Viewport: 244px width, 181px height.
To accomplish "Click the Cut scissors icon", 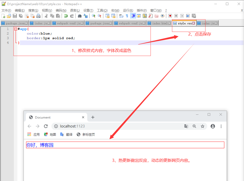I will pos(46,16).
